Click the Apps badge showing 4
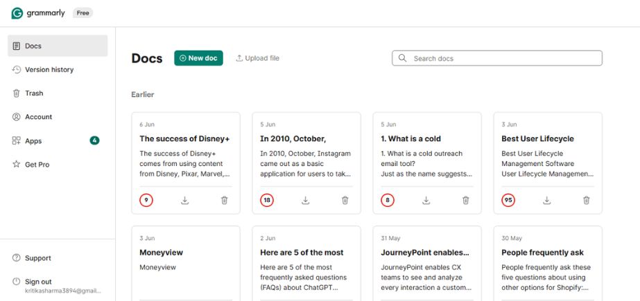 (x=95, y=140)
